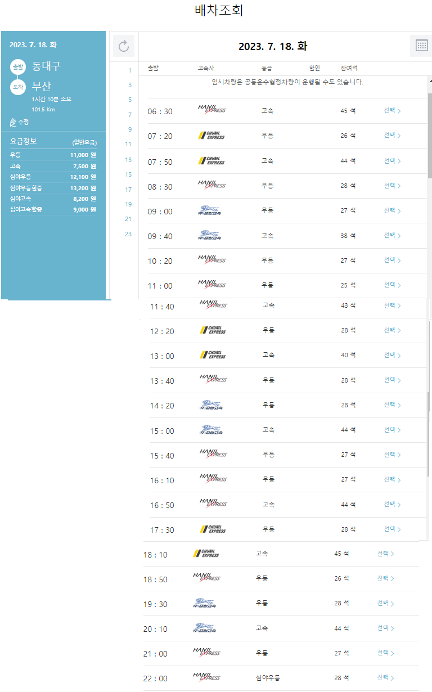Select the 19:30 bus with 선택
Image resolution: width=432 pixels, height=692 pixels.
(x=386, y=603)
